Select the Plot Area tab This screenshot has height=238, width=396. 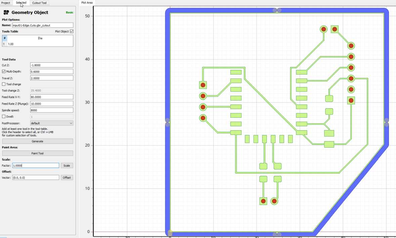(87, 3)
